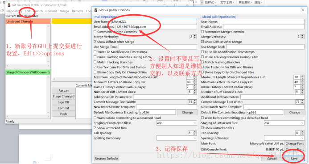Viewport: 309px width, 164px height.
Task: Focus the mall repository Email Address field
Action: 156,27
